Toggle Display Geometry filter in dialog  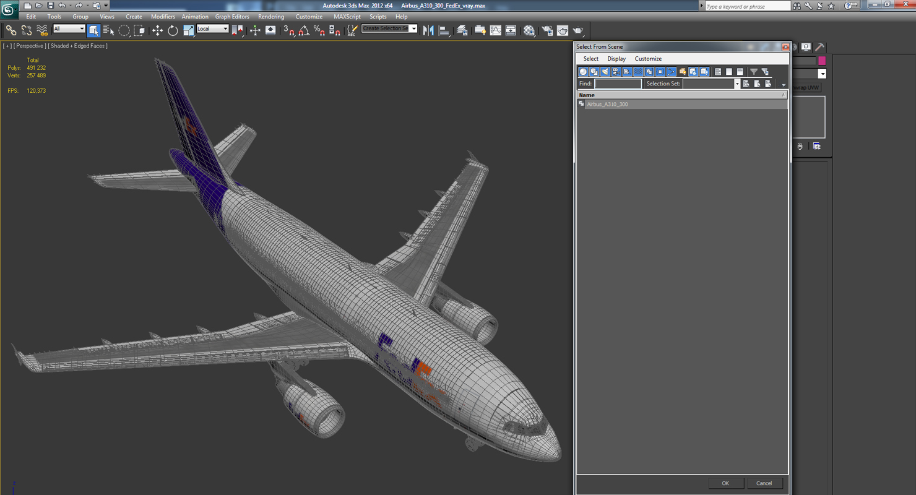pyautogui.click(x=583, y=72)
